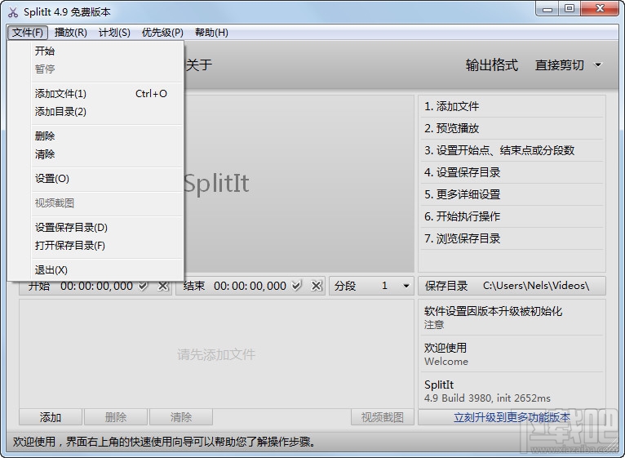This screenshot has height=458, width=625.
Task: Select guide step 1. 添加文件
Action: pyautogui.click(x=512, y=106)
